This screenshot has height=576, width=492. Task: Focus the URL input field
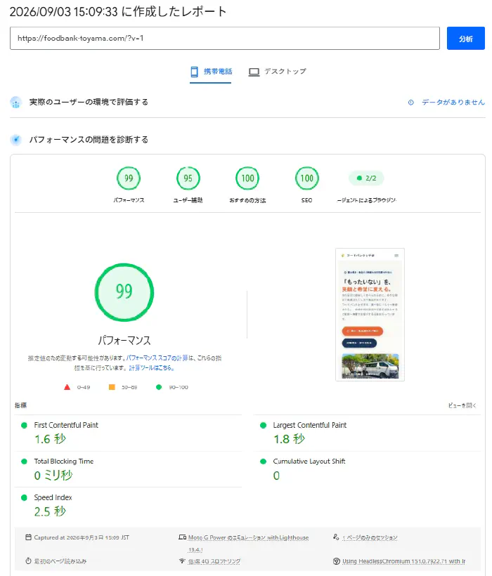pos(224,38)
